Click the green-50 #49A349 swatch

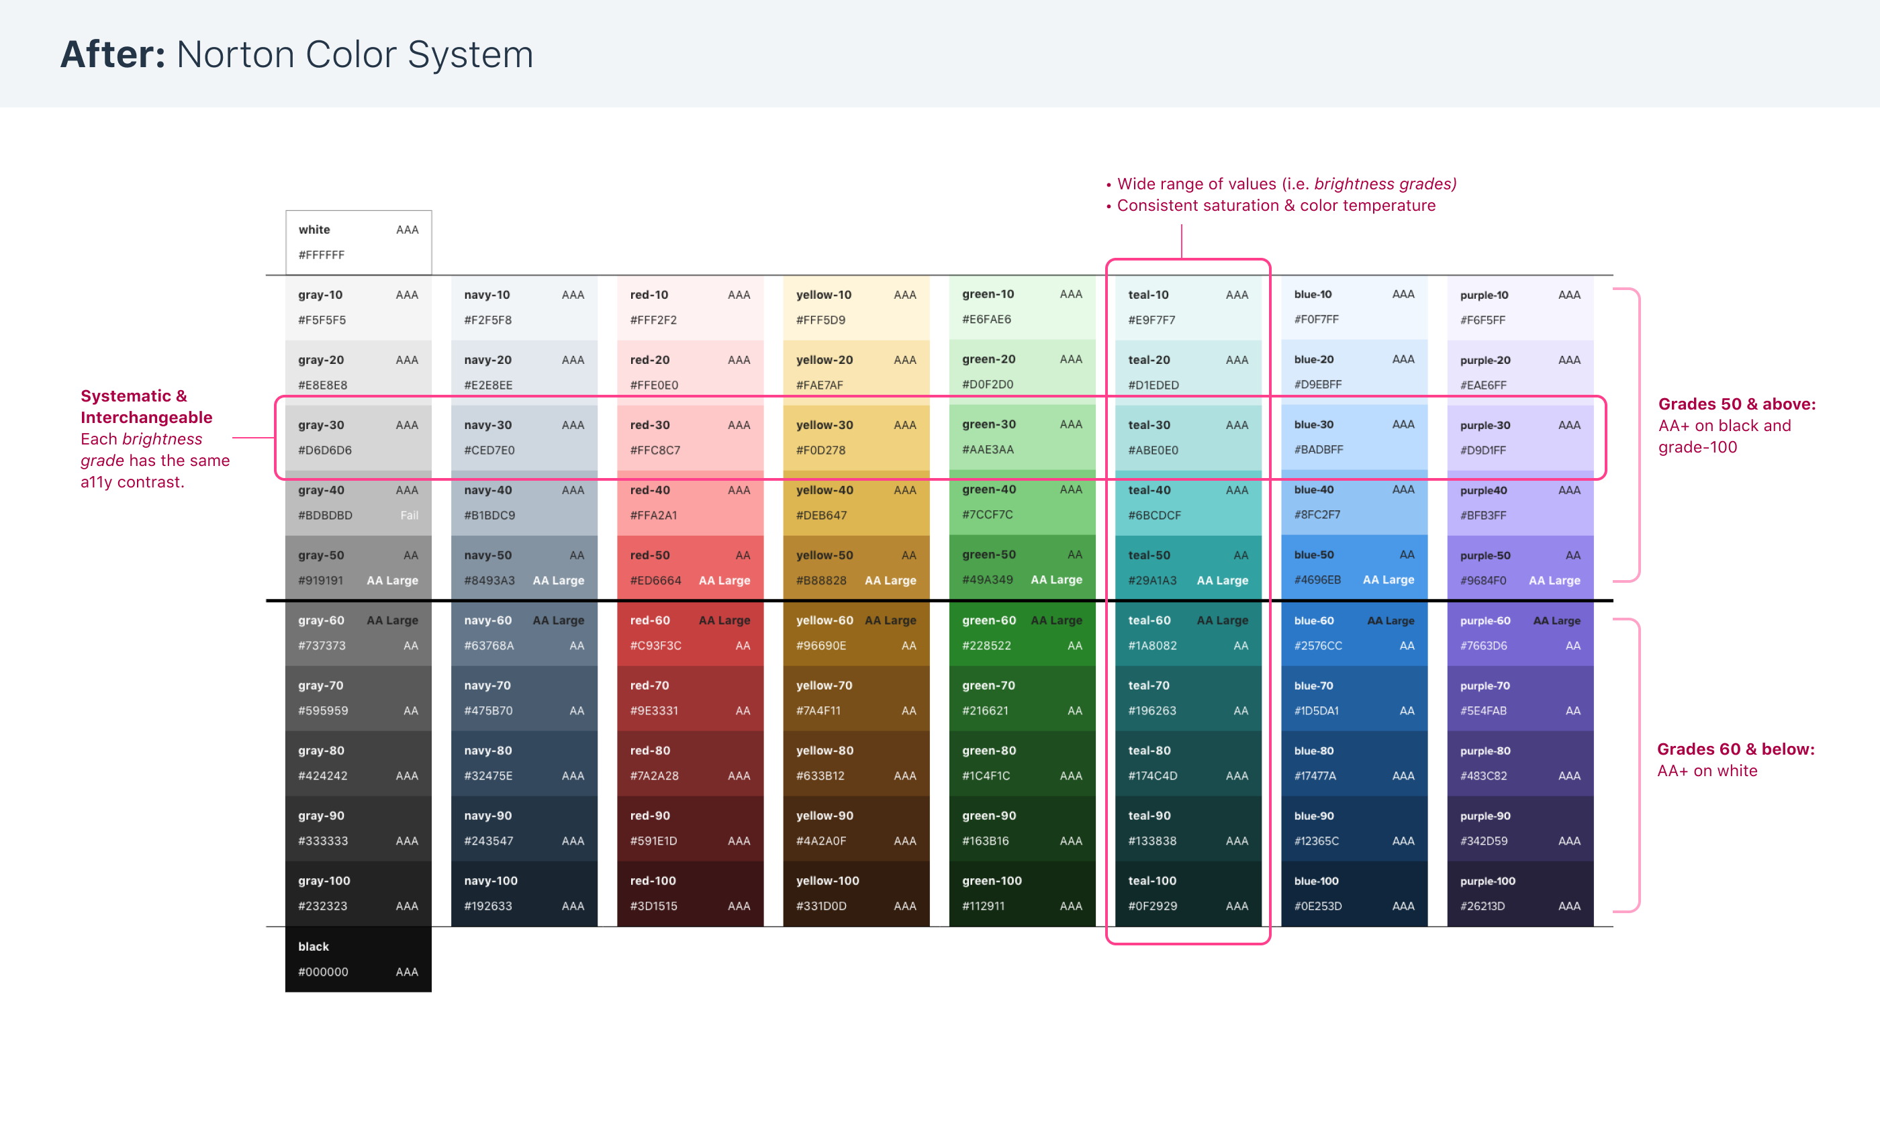1021,567
